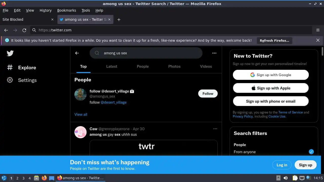Switch to workspace 2 in taskbar
324x182 pixels.
tap(17, 178)
